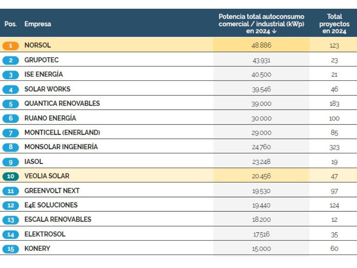
Task: Select the GRUPOTEC company name
Action: (41, 60)
